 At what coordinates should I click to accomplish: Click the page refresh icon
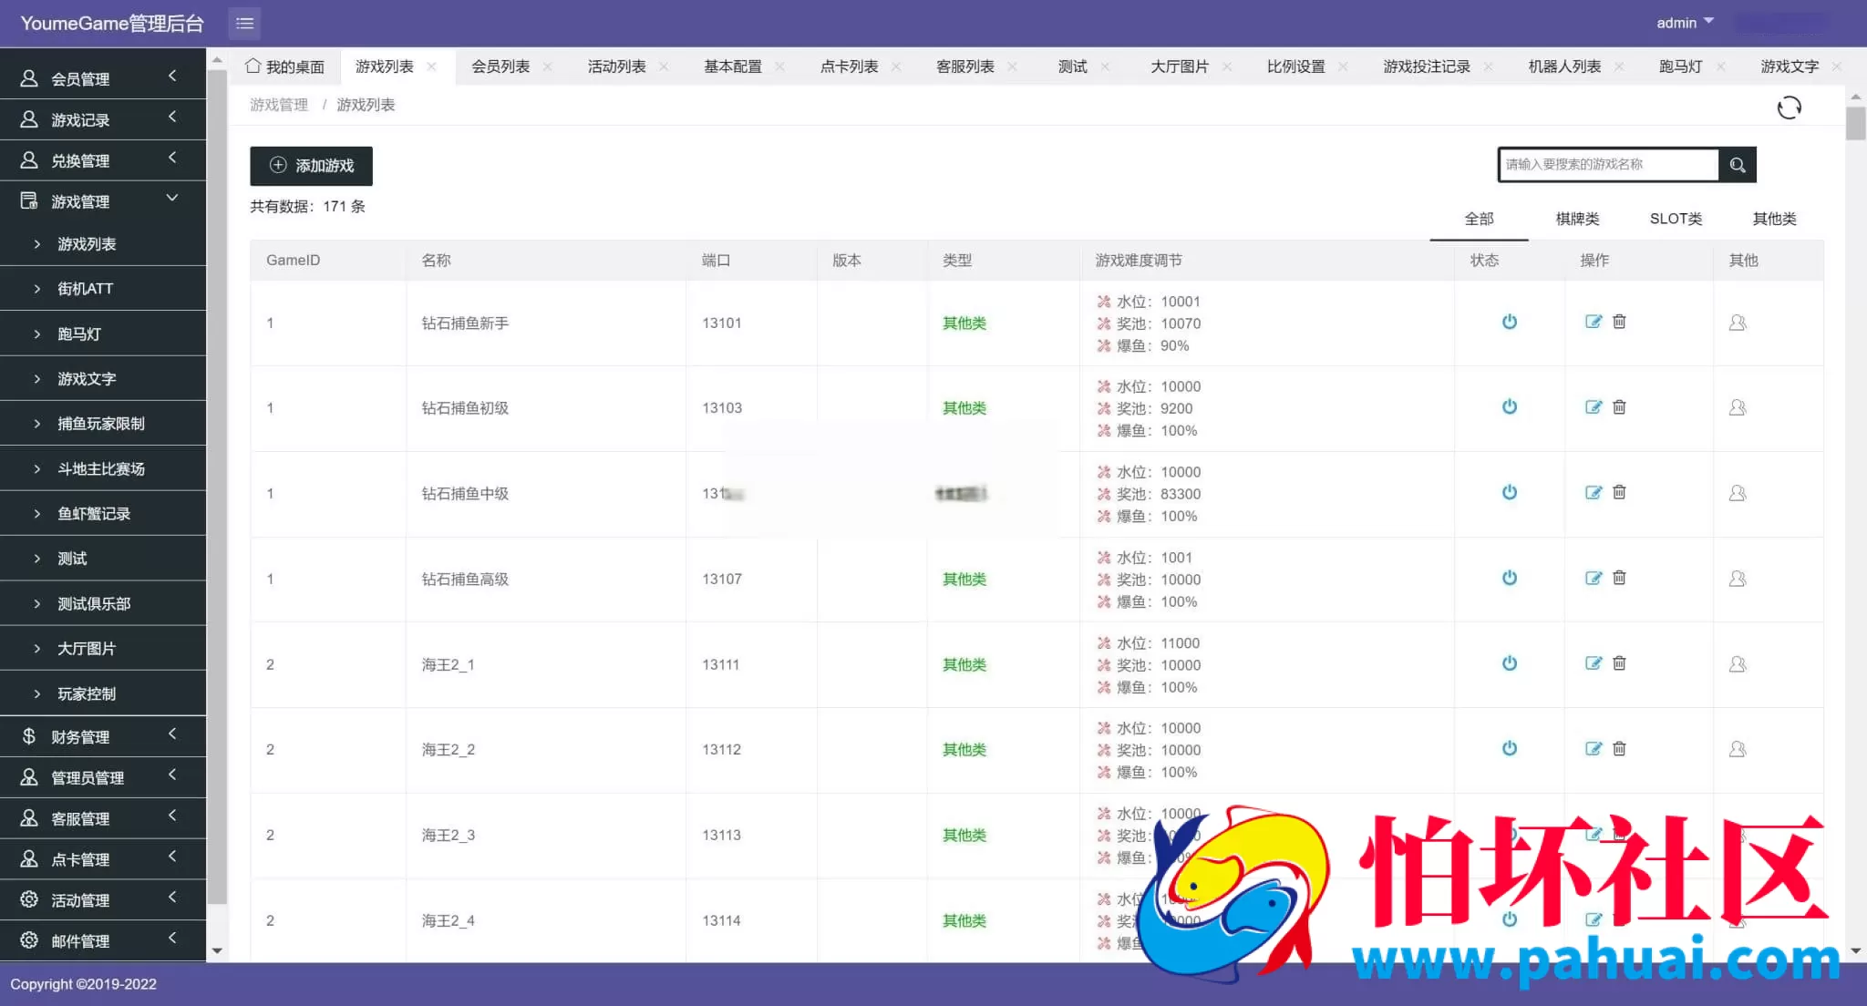1789,108
